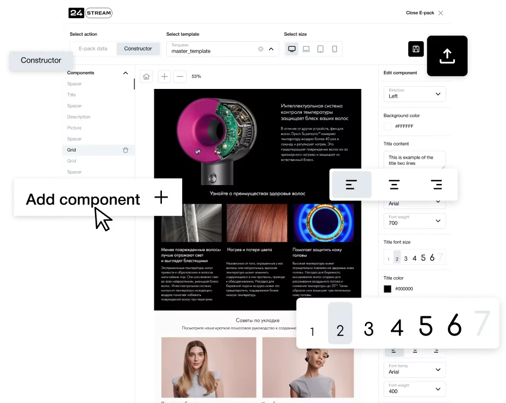Image resolution: width=506 pixels, height=403 pixels.
Task: Select the tablet size icon
Action: pyautogui.click(x=320, y=49)
